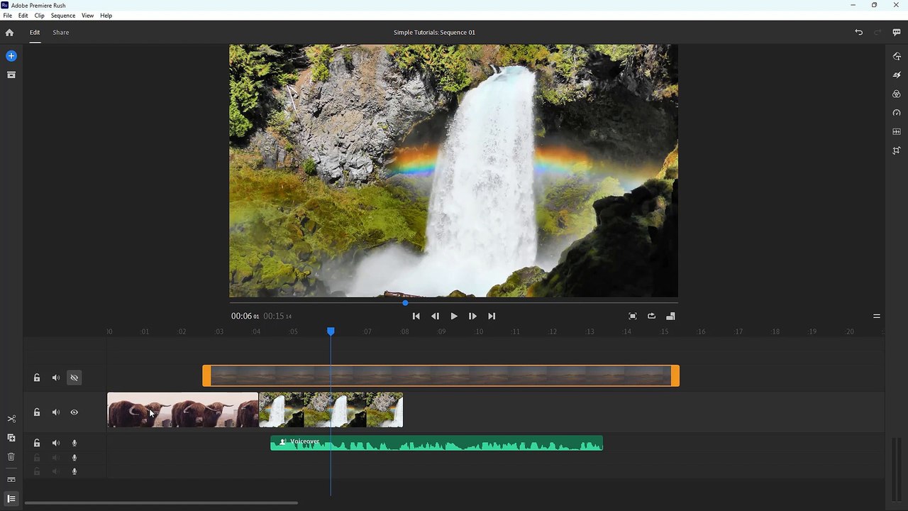Open the playback options menu
908x511 pixels.
click(x=877, y=316)
